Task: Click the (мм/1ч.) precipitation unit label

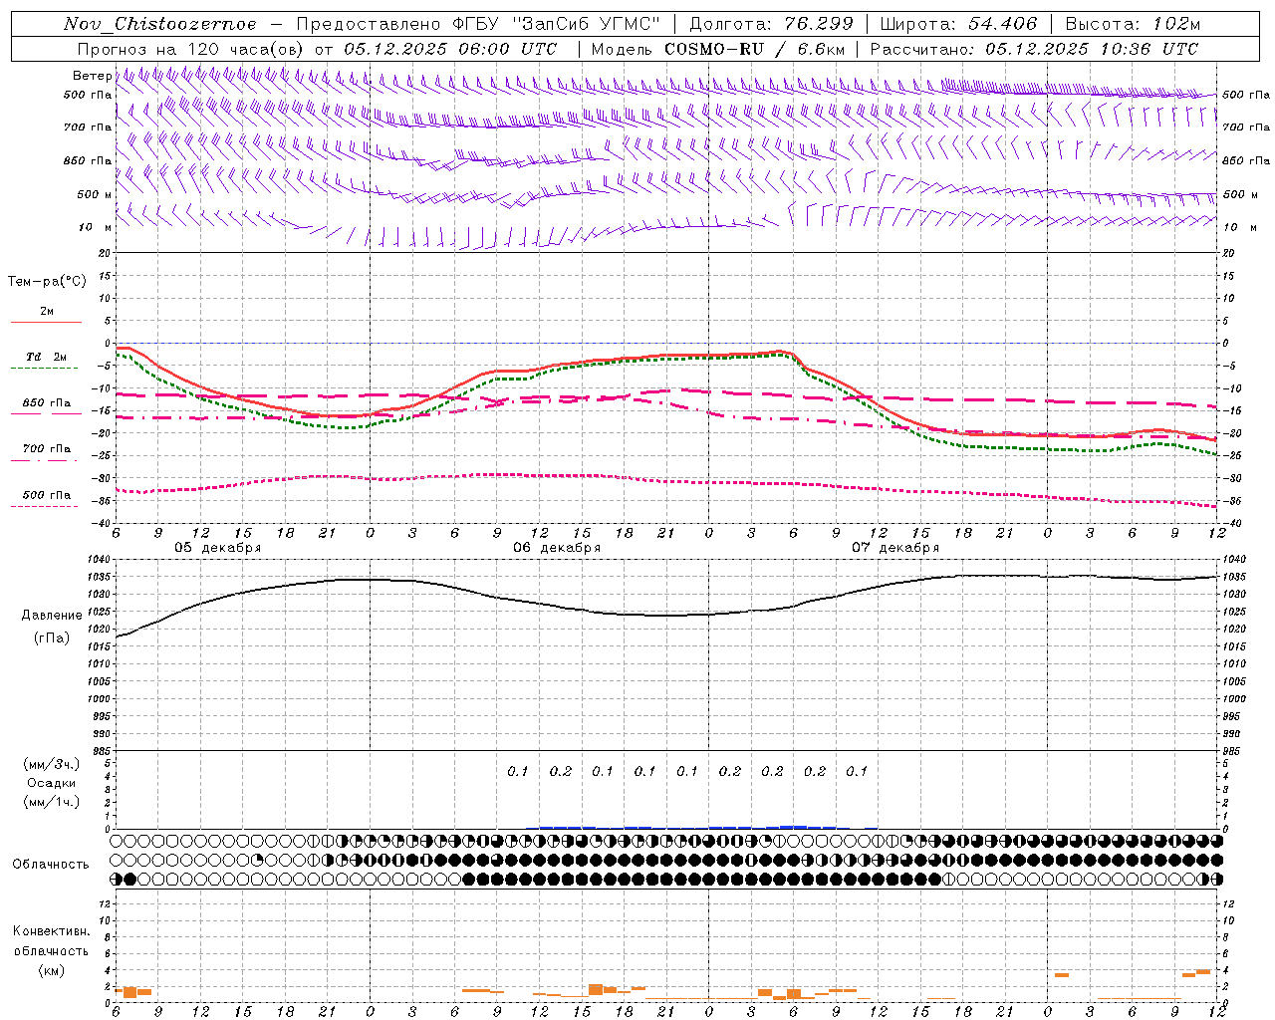Action: click(x=52, y=802)
